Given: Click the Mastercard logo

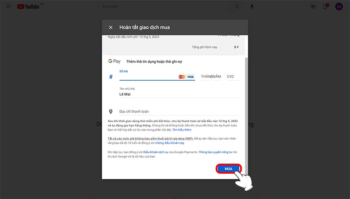Looking at the screenshot, I should [182, 77].
